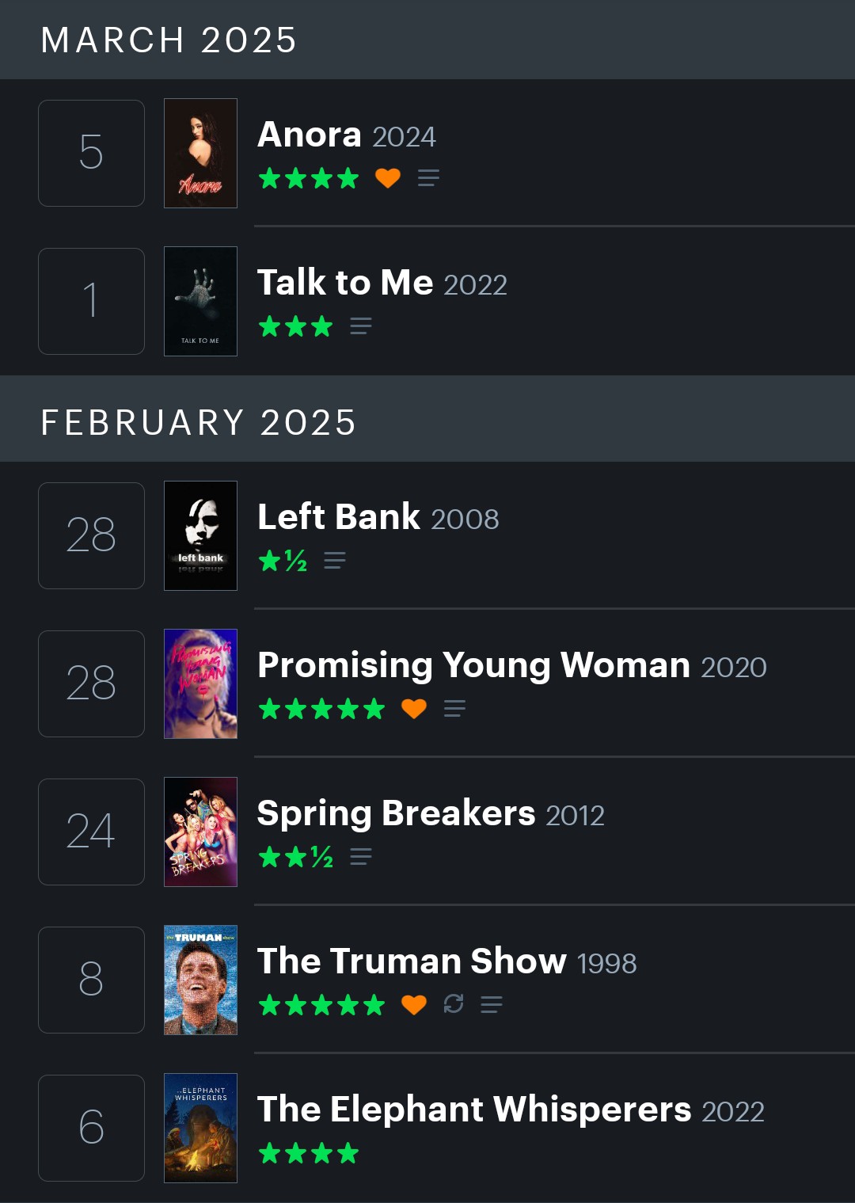Click the Left Bank poster thumbnail
Image resolution: width=855 pixels, height=1203 pixels.
[200, 535]
